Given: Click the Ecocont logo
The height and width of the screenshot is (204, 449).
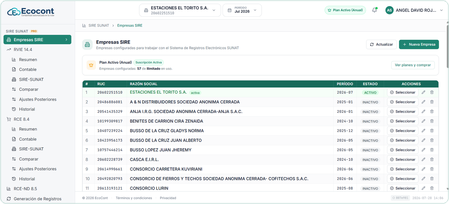Looking at the screenshot, I should [x=31, y=12].
